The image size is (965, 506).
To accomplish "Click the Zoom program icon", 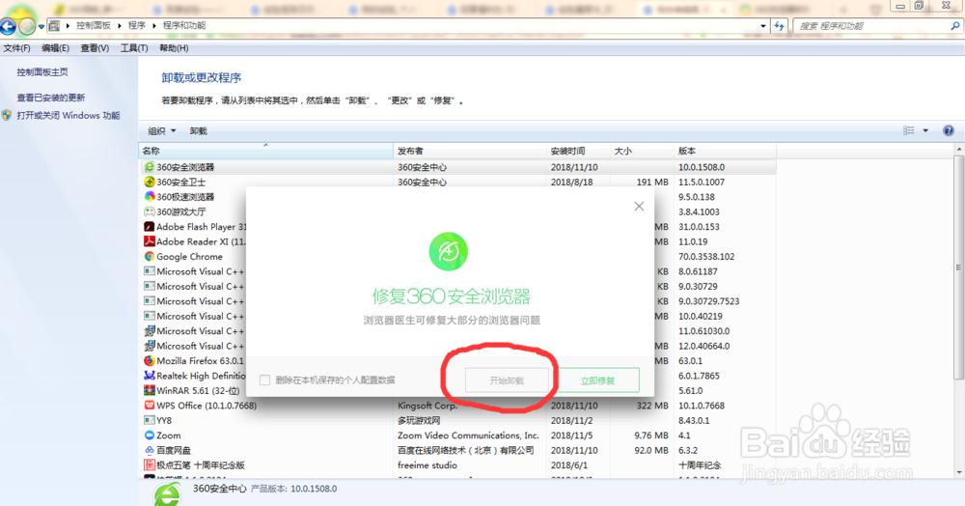I will 149,436.
